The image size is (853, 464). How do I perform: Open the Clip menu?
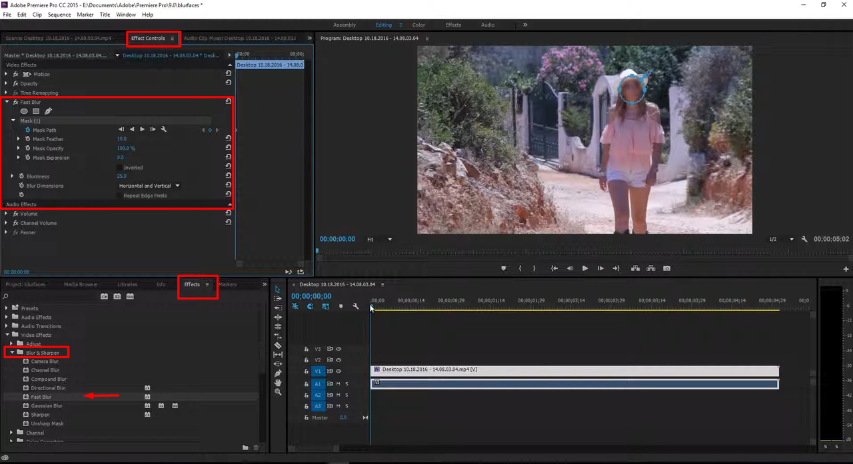[x=37, y=14]
